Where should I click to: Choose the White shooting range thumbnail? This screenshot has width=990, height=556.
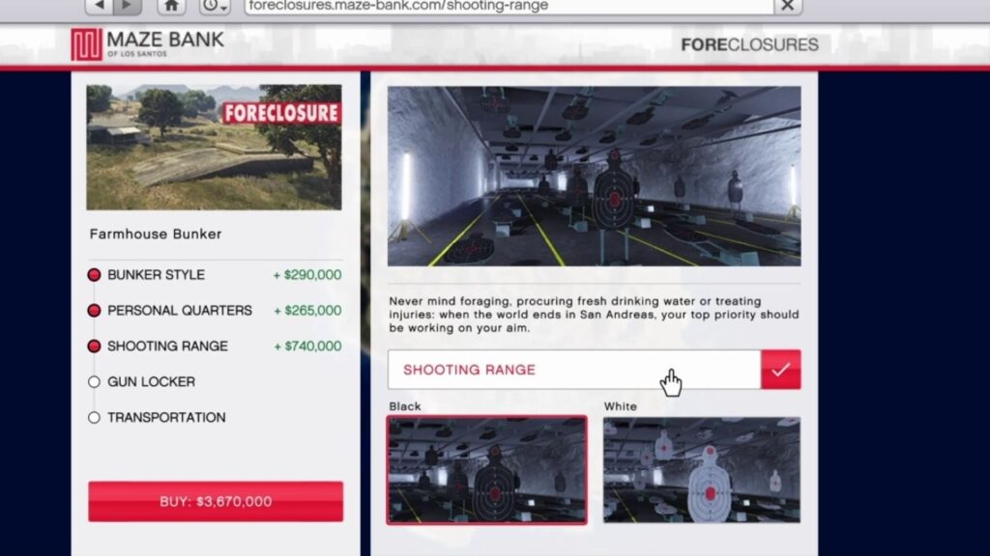click(x=702, y=470)
